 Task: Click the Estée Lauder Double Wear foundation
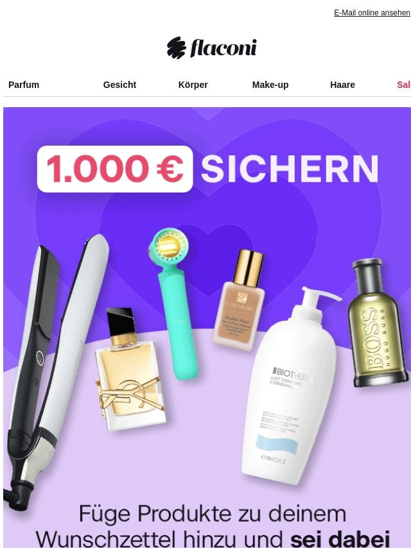(240, 300)
